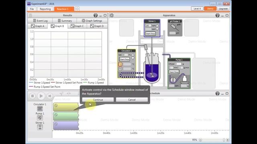257x144 pixels.
Task: Click the Stirrer 1 schedule icon
Action: coord(40,127)
